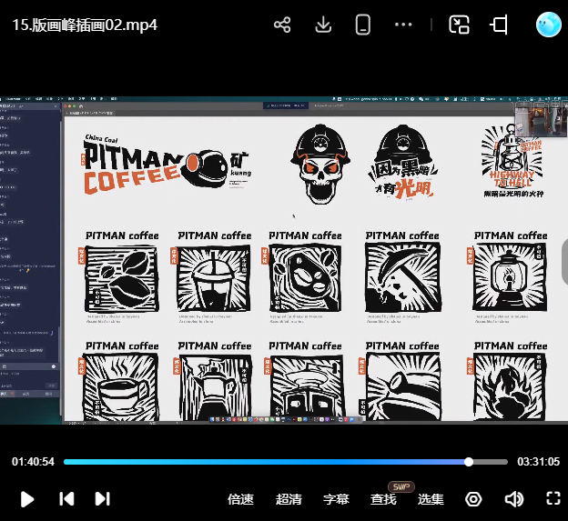Skip to the previous video

[66, 498]
